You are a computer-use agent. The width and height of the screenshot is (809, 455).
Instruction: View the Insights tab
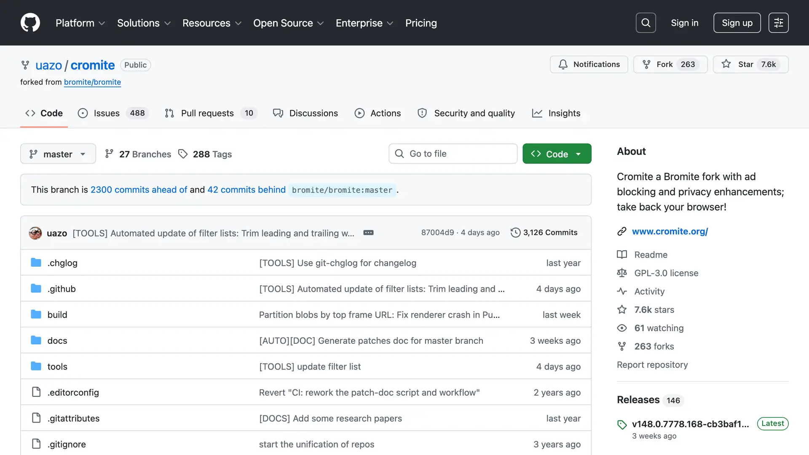[x=556, y=113]
